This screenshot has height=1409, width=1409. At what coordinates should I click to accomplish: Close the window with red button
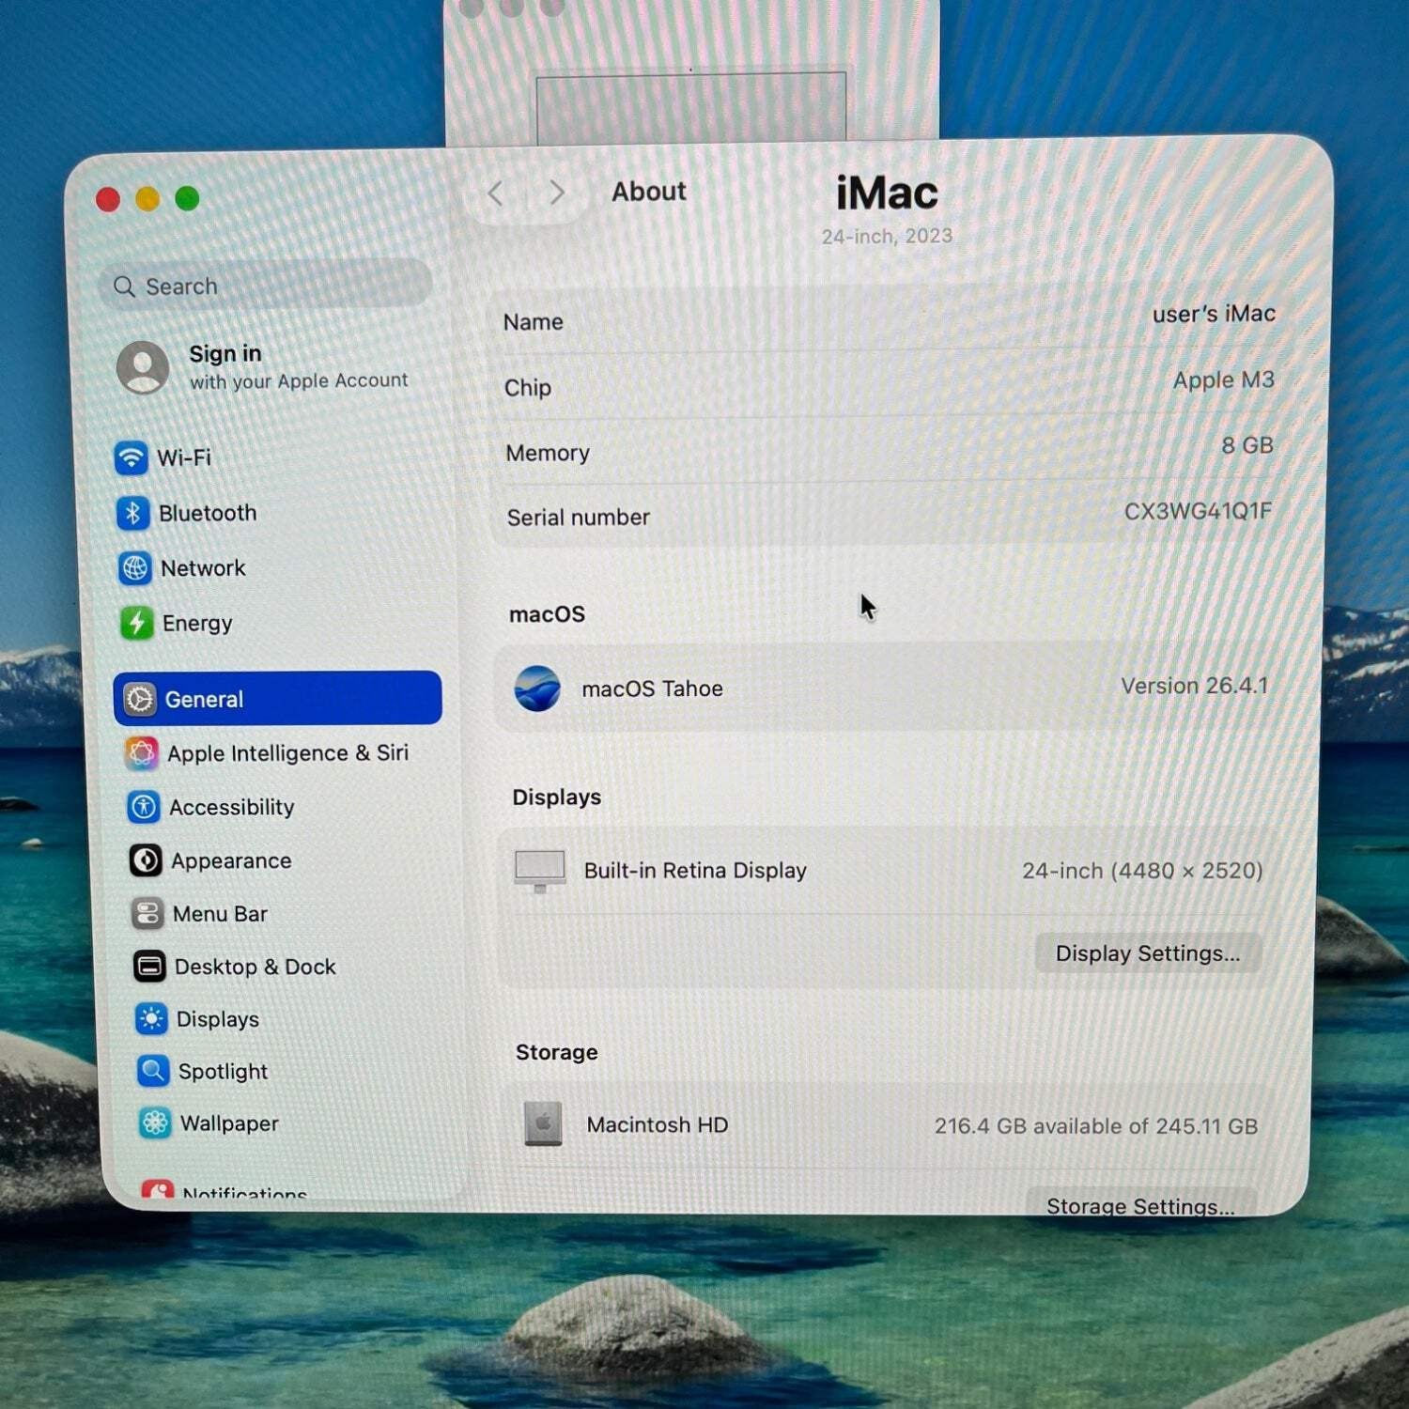pyautogui.click(x=108, y=199)
